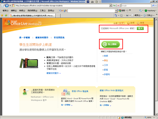Image resolution: width=158 pixels, height=119 pixels.
Task: Click the language bar help icon
Action: coord(96,2)
